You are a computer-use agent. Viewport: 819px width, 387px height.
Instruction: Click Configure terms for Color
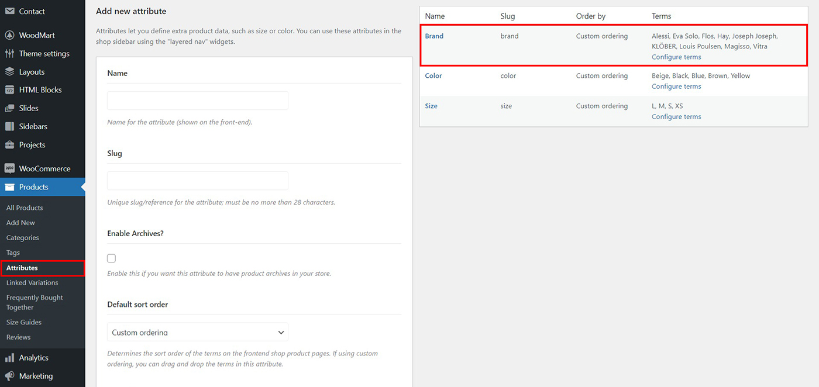click(676, 87)
